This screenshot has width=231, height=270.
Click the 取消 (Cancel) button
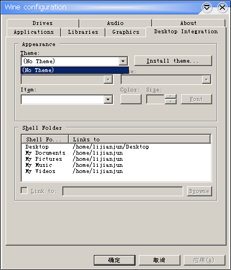159,261
